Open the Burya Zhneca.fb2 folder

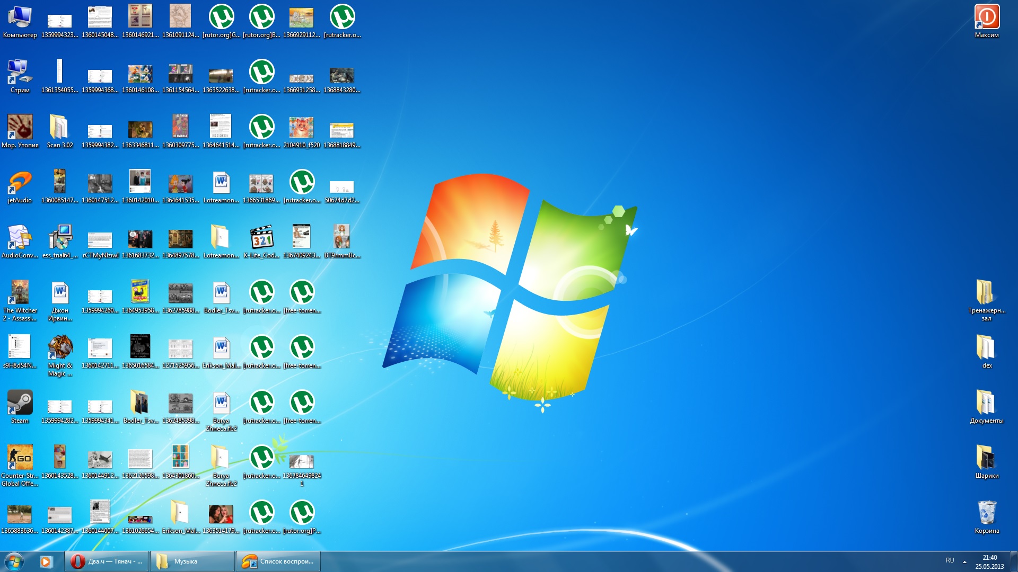[221, 466]
